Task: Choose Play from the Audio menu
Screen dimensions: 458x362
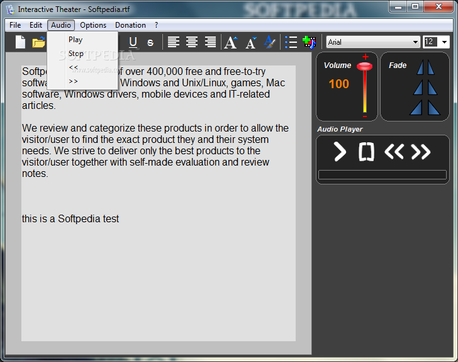Action: tap(82, 40)
